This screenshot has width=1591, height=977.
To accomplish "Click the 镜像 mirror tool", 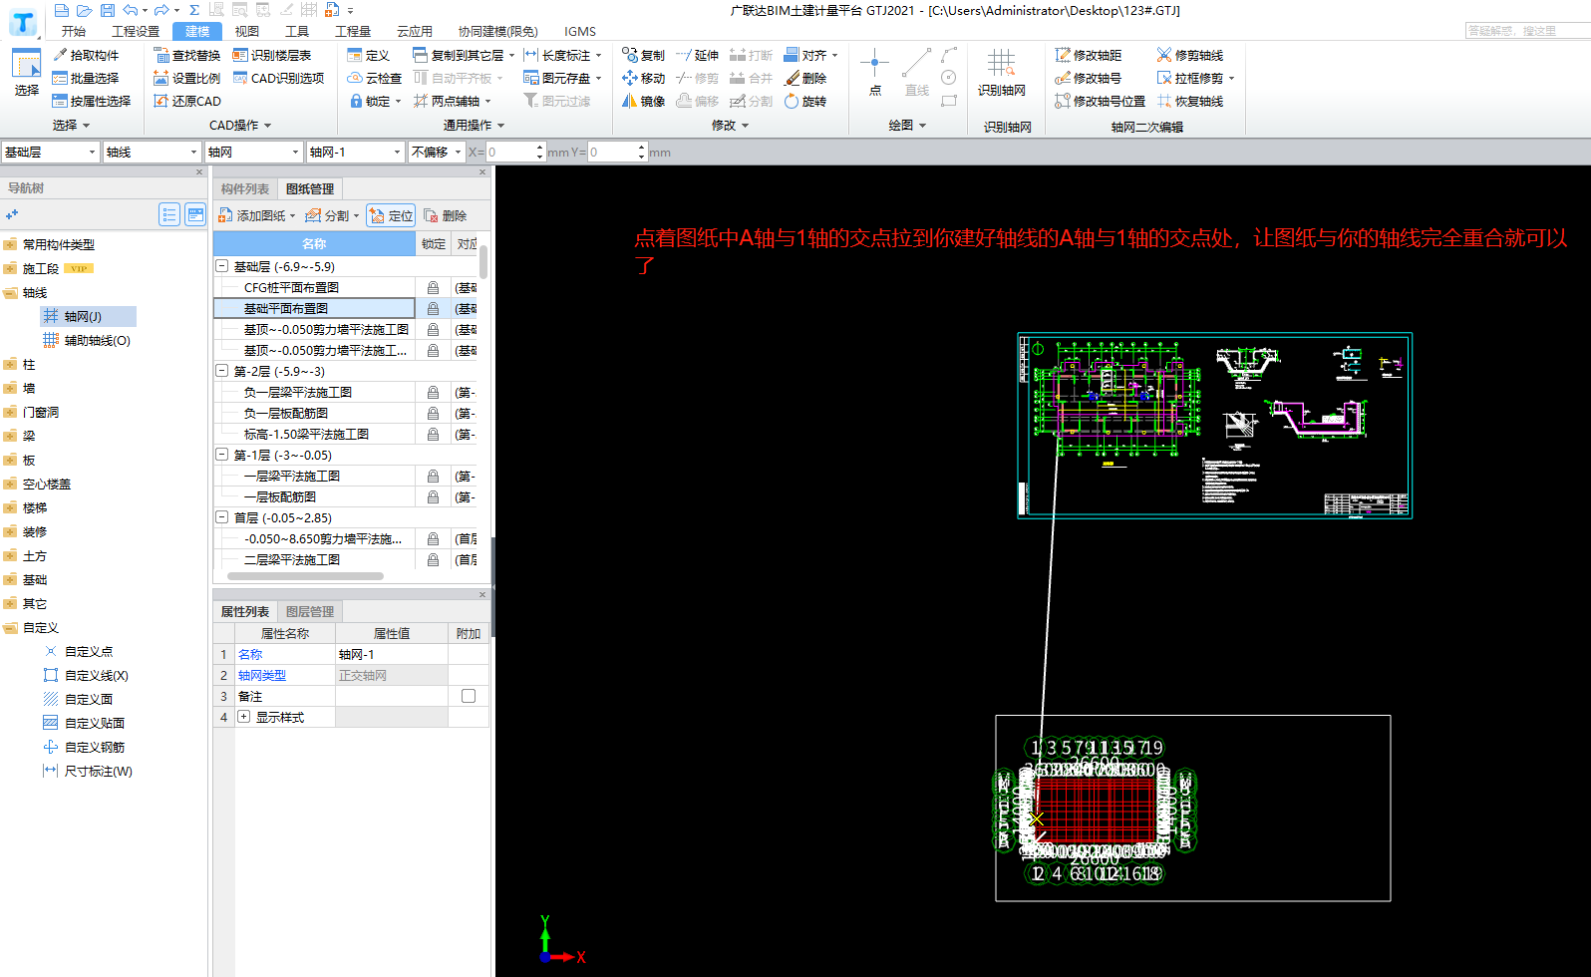I will point(643,101).
